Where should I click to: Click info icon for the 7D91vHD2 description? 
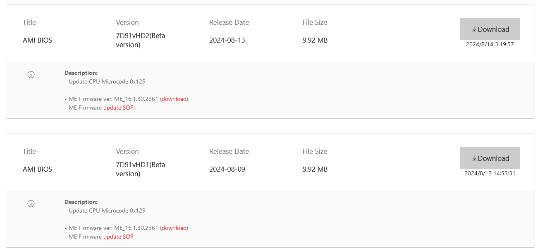pos(31,75)
